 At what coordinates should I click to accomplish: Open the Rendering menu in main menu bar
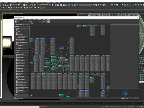pos(20,3)
